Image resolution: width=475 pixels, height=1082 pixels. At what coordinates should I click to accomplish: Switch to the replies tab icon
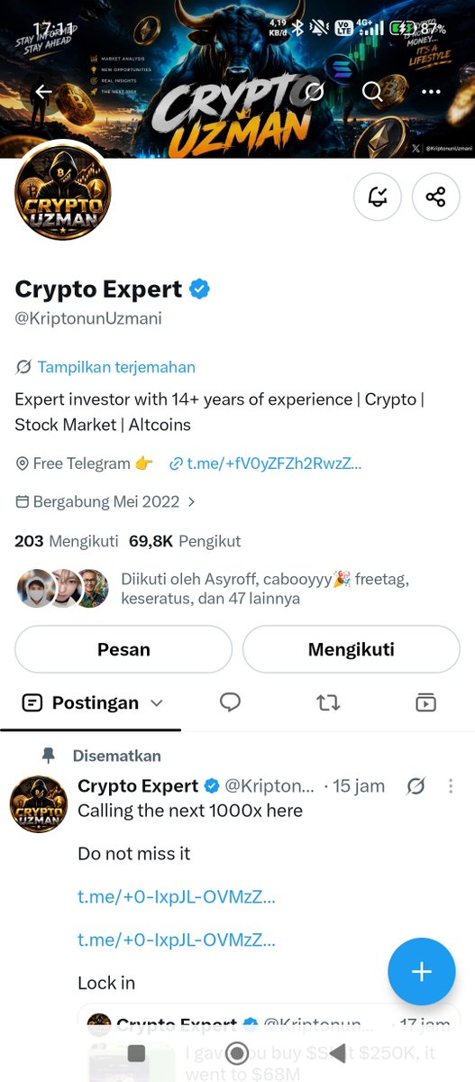[230, 702]
